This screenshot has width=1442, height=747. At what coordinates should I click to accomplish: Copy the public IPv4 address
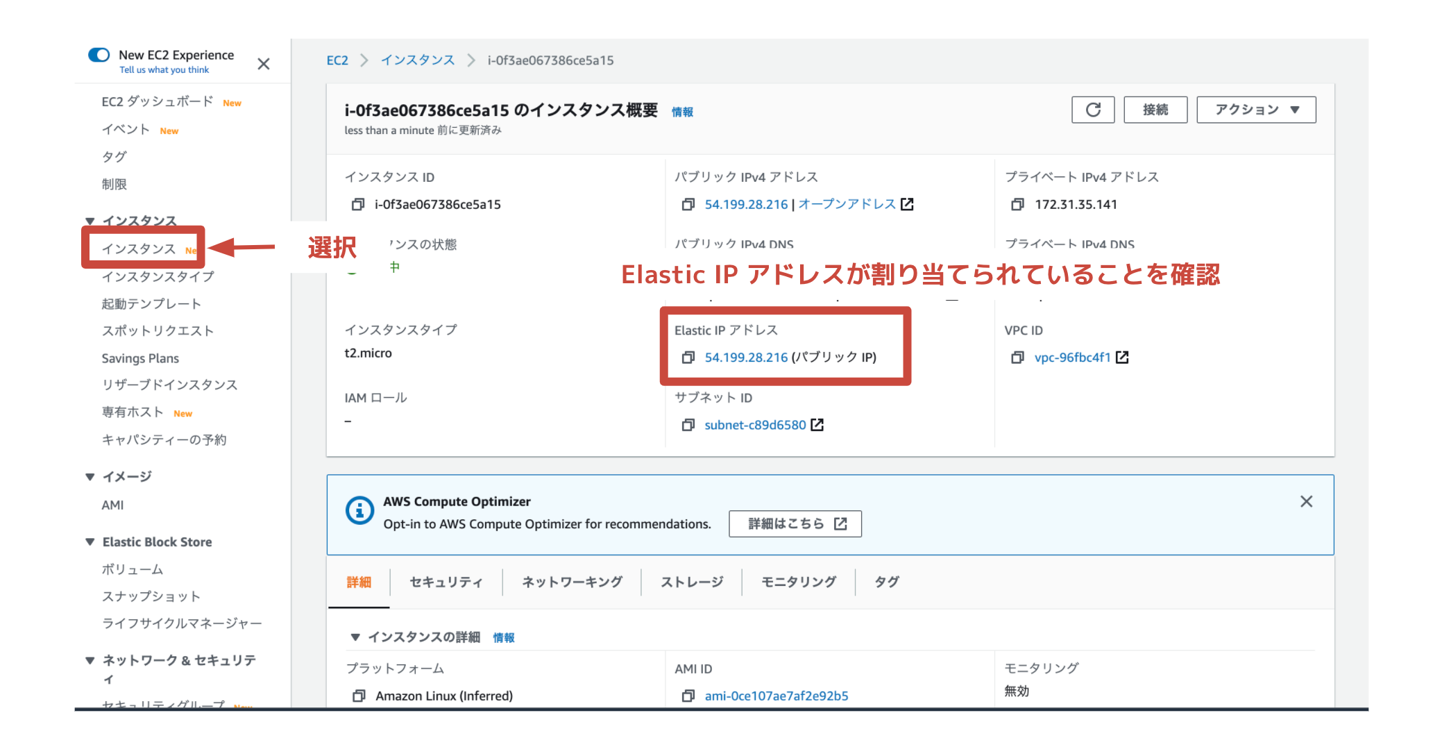pos(688,204)
